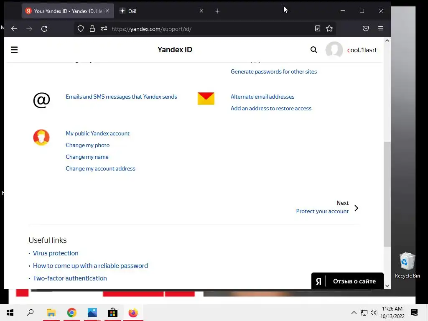Open How to come up with a reliable password
This screenshot has height=321, width=428.
point(90,266)
